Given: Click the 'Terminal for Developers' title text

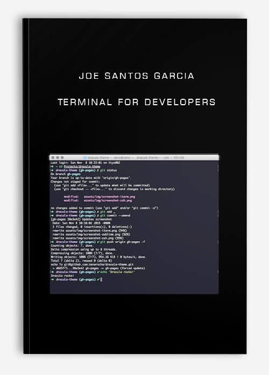Looking at the screenshot, I should click(137, 102).
